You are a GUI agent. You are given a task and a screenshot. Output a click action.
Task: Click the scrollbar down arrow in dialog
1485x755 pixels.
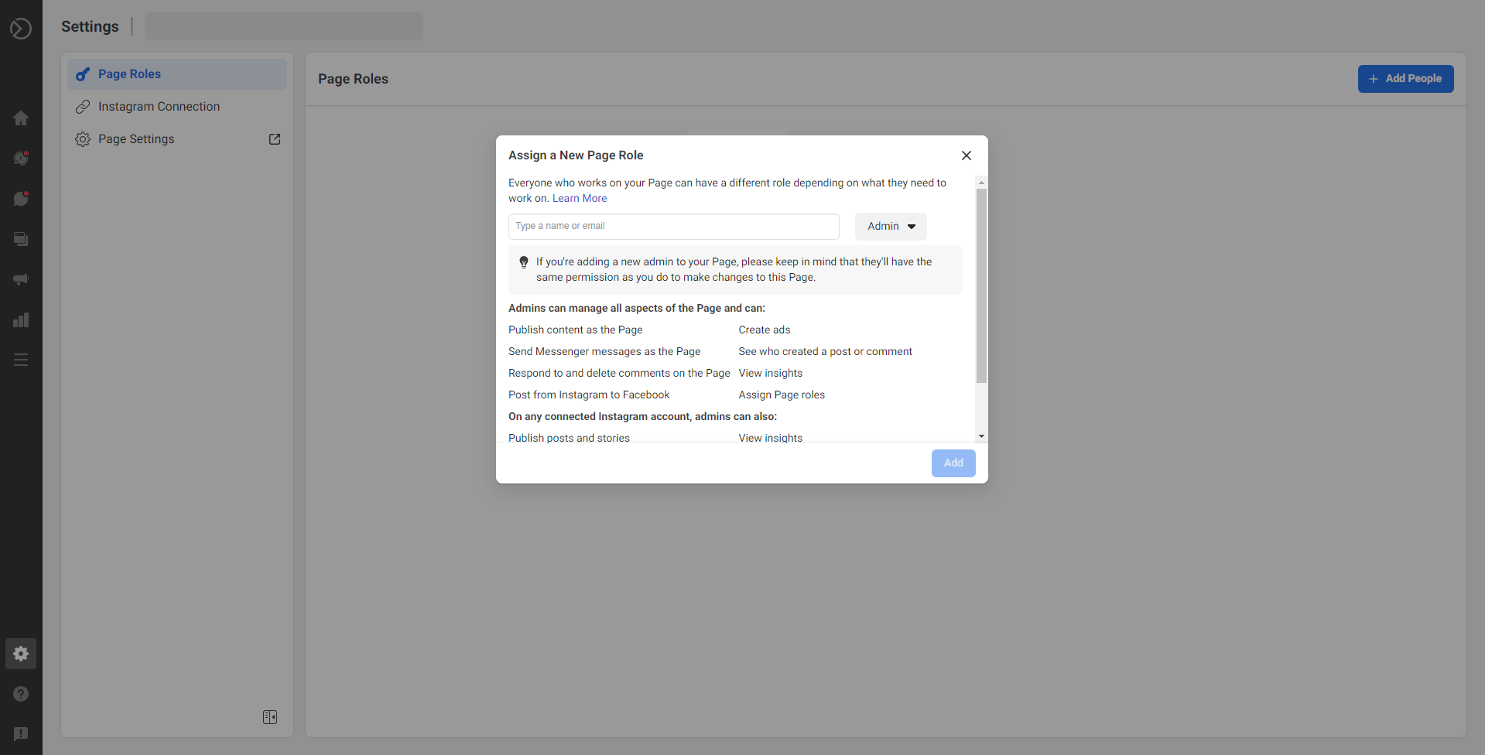(981, 436)
